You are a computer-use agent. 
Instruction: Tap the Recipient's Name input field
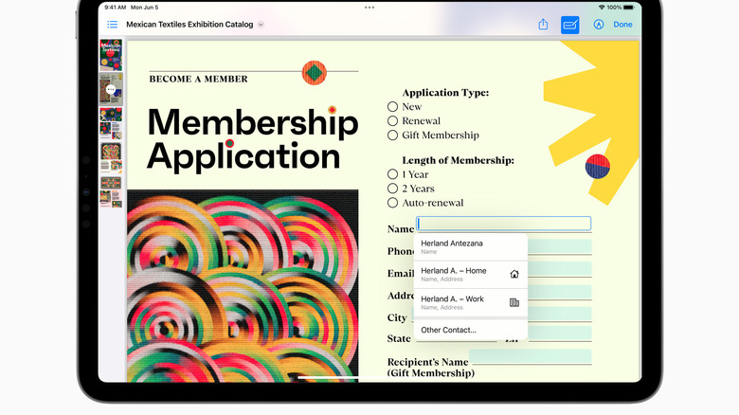coord(530,357)
